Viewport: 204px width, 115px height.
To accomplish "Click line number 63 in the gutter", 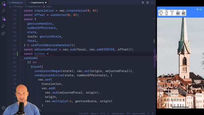I will (15, 54).
